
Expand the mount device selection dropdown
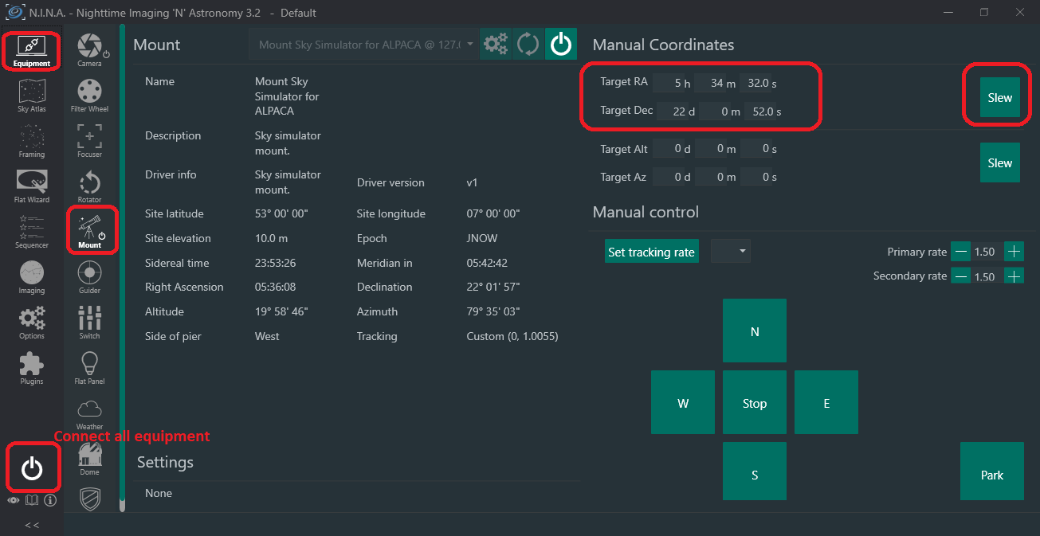[469, 45]
